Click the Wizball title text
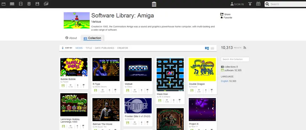 click(128, 84)
